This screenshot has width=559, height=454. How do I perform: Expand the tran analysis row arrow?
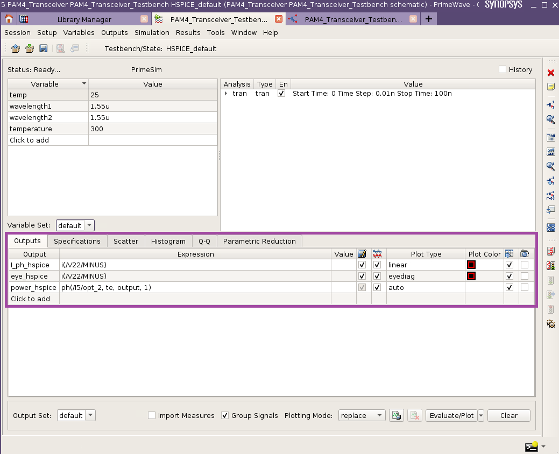point(226,94)
